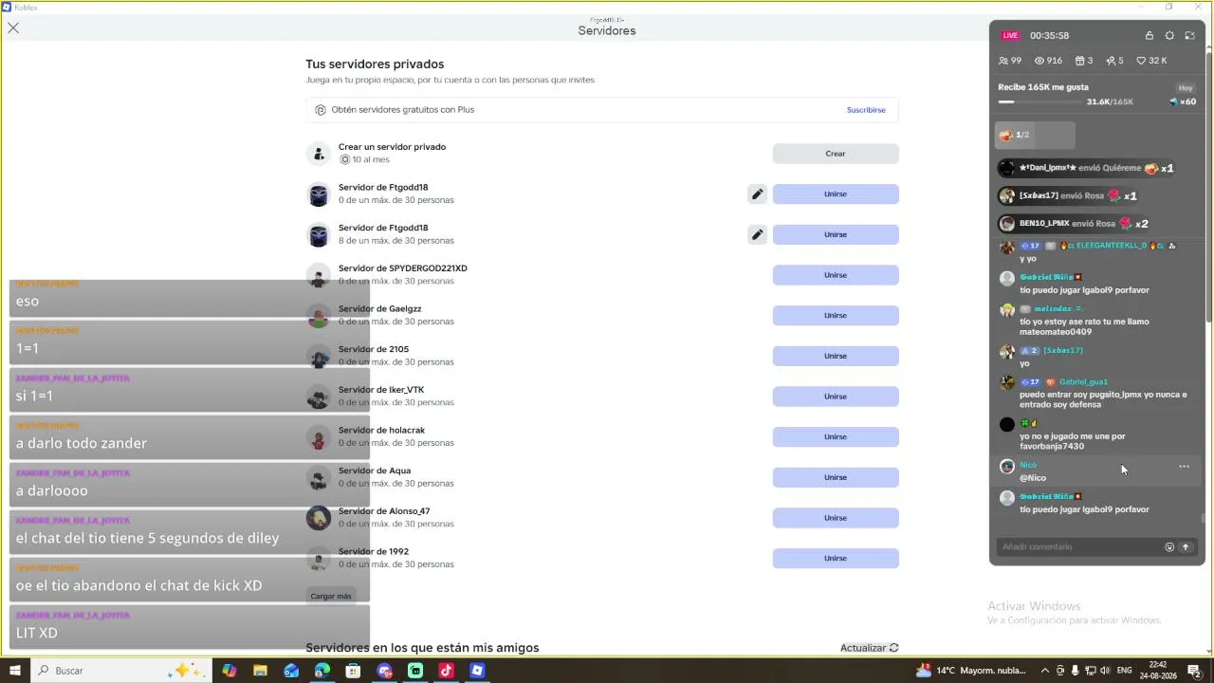Open the emoji picker in comment box
Image resolution: width=1214 pixels, height=683 pixels.
coord(1169,547)
